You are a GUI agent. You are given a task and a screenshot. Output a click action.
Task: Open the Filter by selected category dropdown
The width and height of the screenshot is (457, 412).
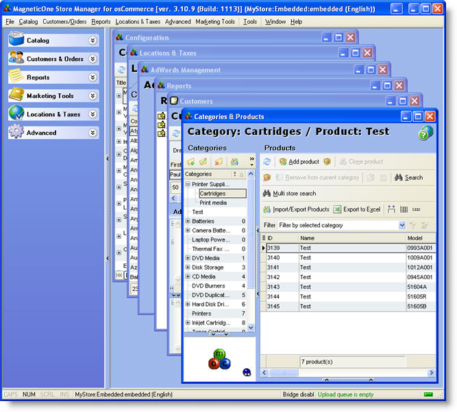(402, 225)
